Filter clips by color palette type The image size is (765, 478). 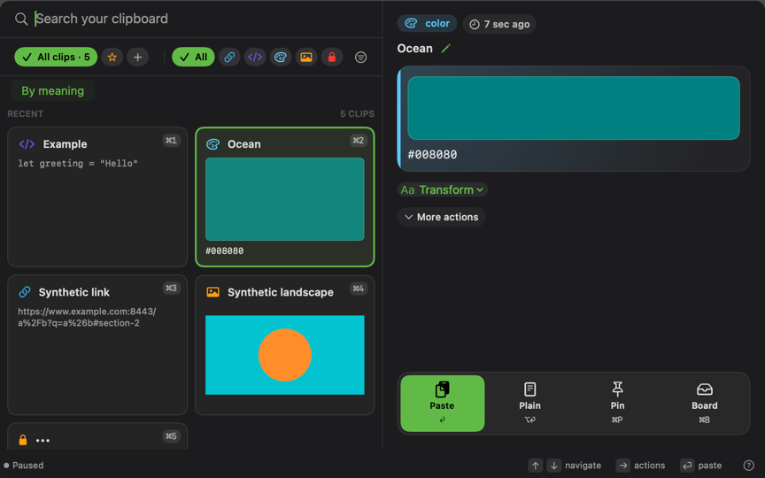click(281, 57)
